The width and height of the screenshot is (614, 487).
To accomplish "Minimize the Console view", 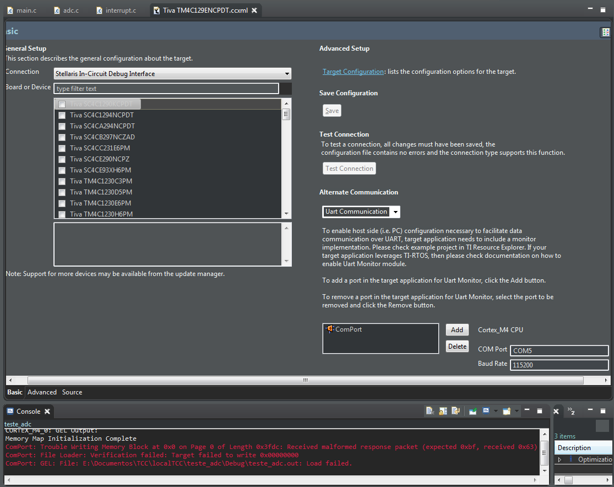I will (x=527, y=410).
